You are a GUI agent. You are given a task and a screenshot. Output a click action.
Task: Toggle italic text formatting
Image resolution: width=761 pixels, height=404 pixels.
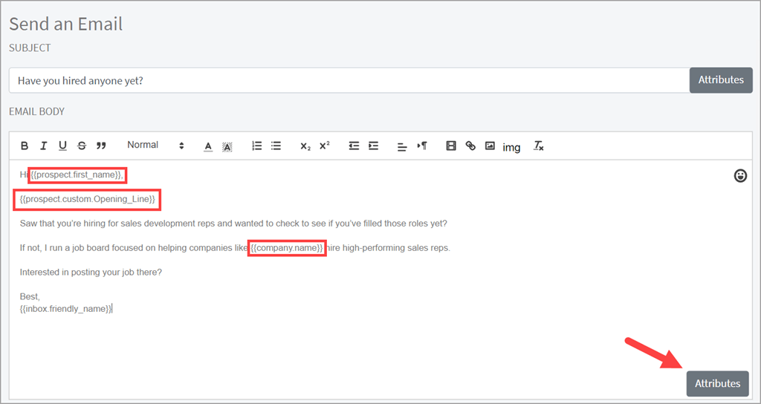[x=44, y=146]
